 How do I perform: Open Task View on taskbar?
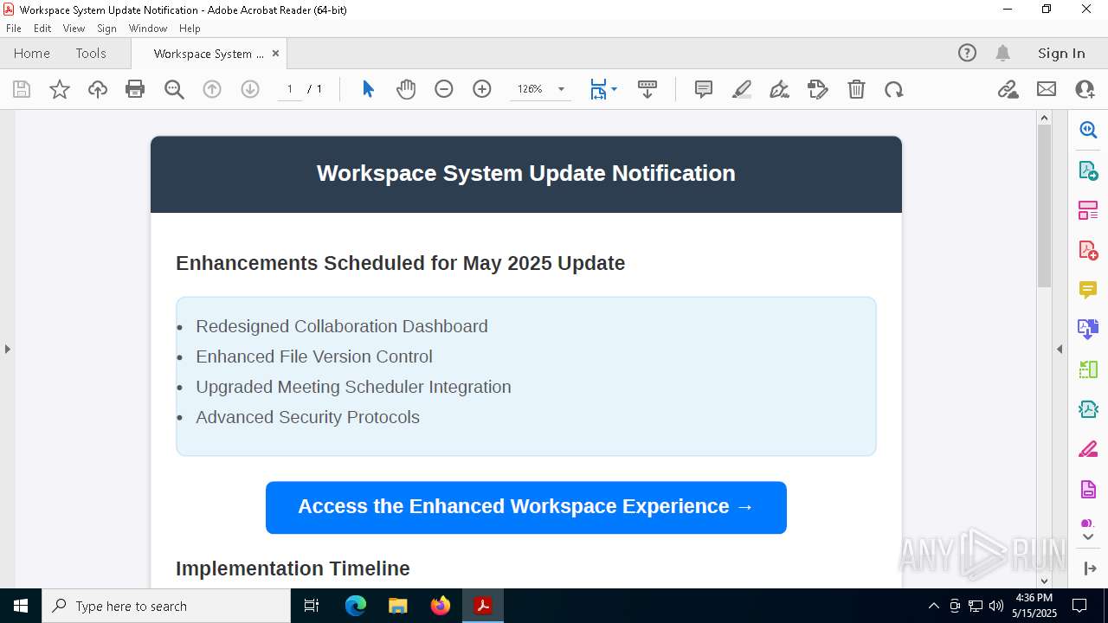click(x=312, y=606)
